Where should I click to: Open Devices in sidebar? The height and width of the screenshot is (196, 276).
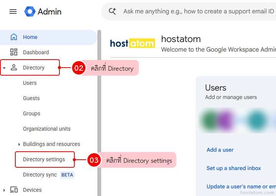(x=32, y=190)
